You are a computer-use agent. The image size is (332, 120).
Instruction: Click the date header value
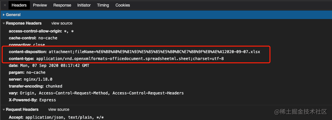pos(55,66)
